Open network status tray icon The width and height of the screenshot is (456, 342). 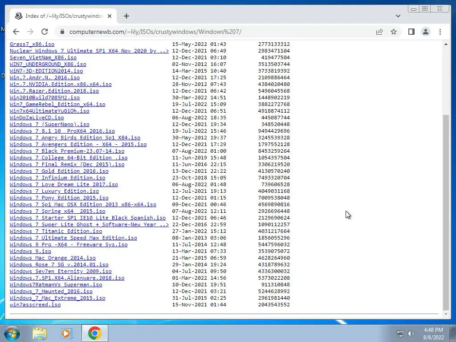pos(400,334)
